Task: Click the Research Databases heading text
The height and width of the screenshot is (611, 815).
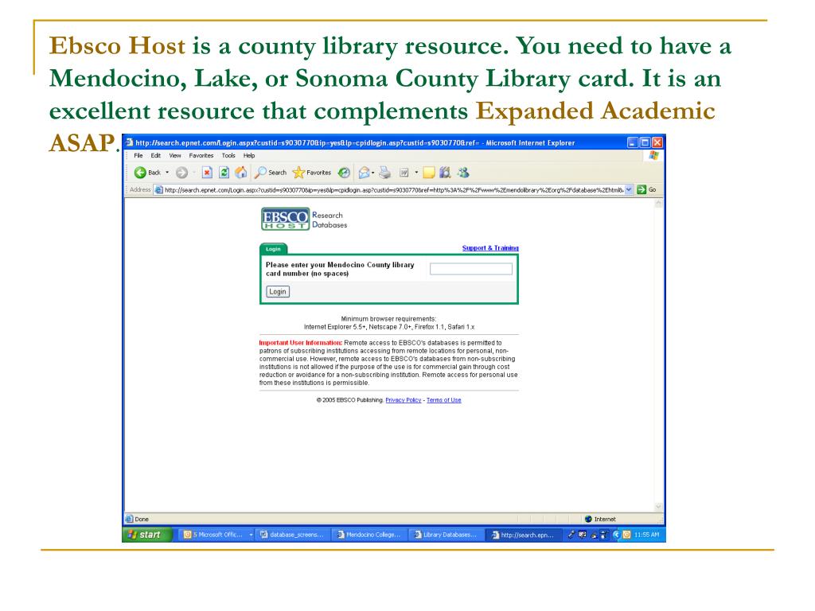Action: click(x=330, y=220)
